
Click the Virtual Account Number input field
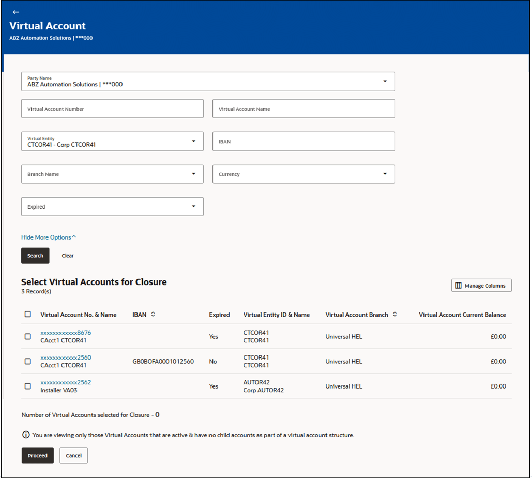pos(112,108)
